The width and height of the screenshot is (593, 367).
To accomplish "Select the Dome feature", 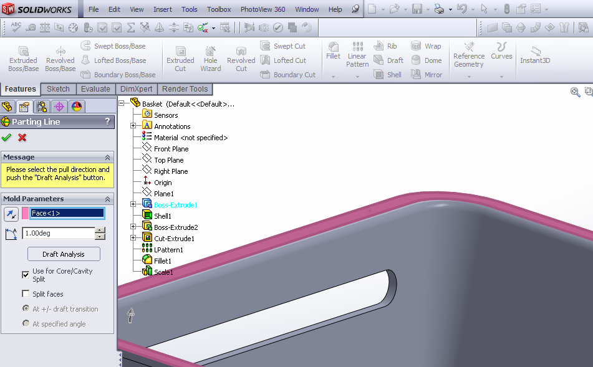I will (427, 60).
